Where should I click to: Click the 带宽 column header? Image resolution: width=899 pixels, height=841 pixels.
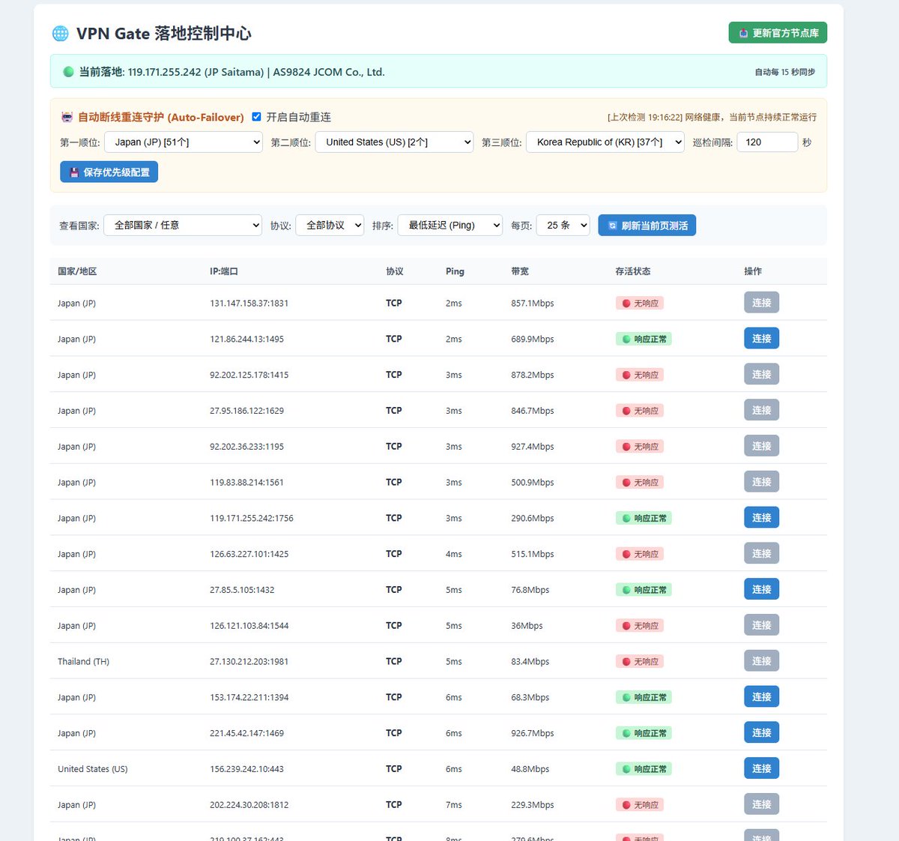click(520, 271)
